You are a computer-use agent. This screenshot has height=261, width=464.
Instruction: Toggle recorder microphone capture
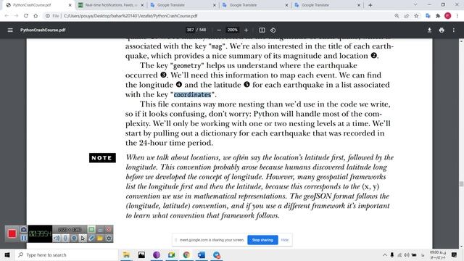point(65,239)
